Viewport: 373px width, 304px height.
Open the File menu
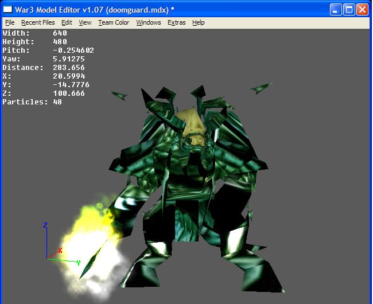click(x=10, y=22)
